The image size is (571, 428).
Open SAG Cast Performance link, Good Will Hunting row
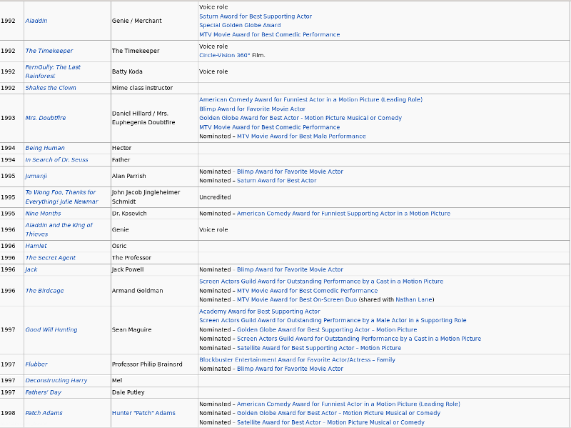[x=359, y=339]
